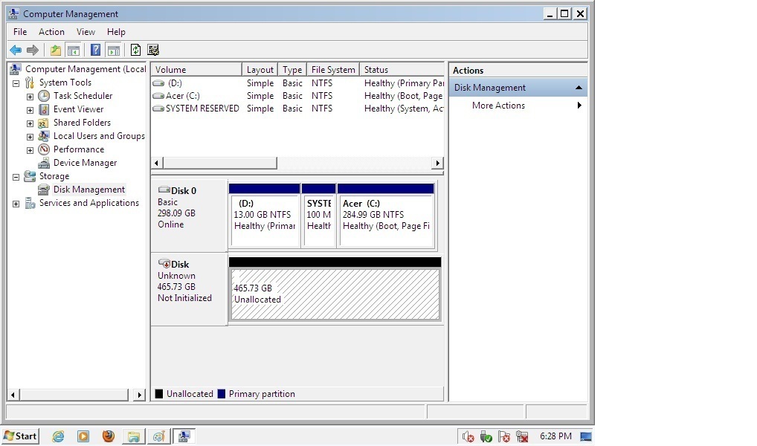The height and width of the screenshot is (446, 757).
Task: Click the blue Primary partition legend swatch
Action: 222,394
